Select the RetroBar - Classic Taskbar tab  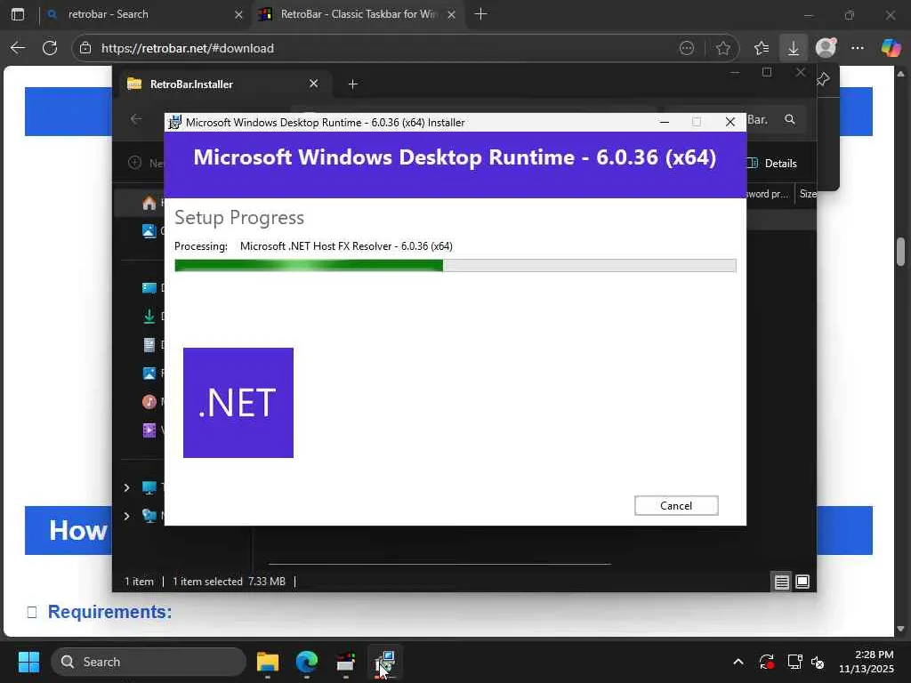[x=358, y=14]
